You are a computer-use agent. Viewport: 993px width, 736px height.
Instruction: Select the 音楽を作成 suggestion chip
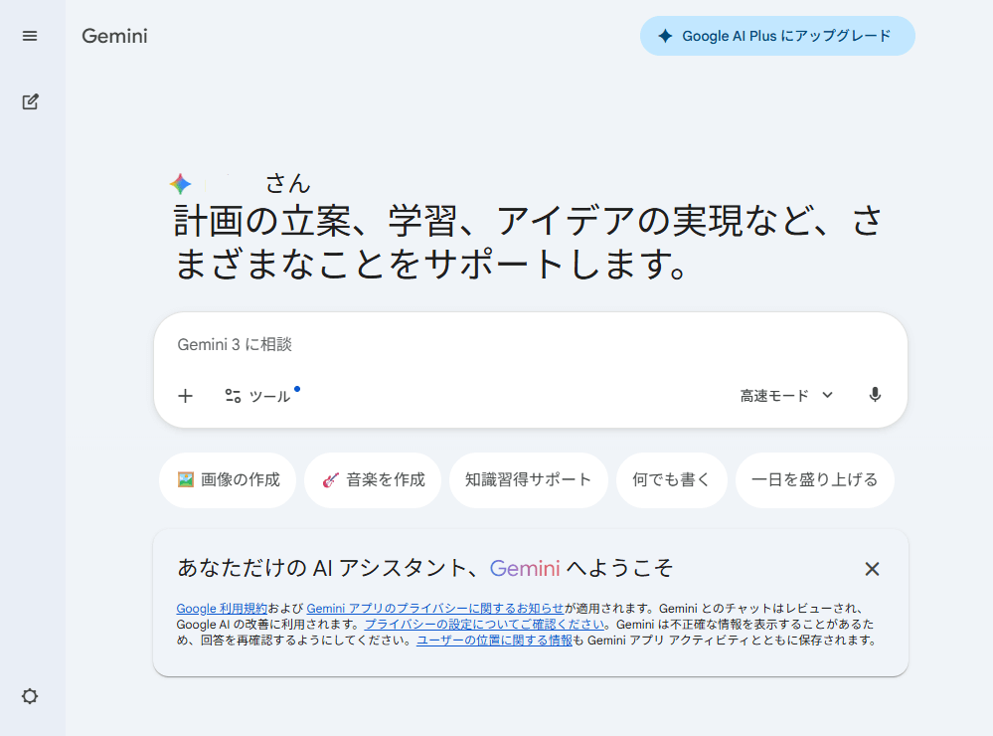pos(373,479)
